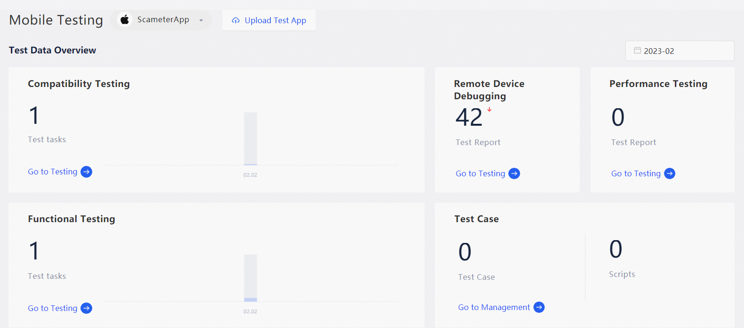Open Go to Testing link under Performance Testing
The image size is (744, 328).
636,173
